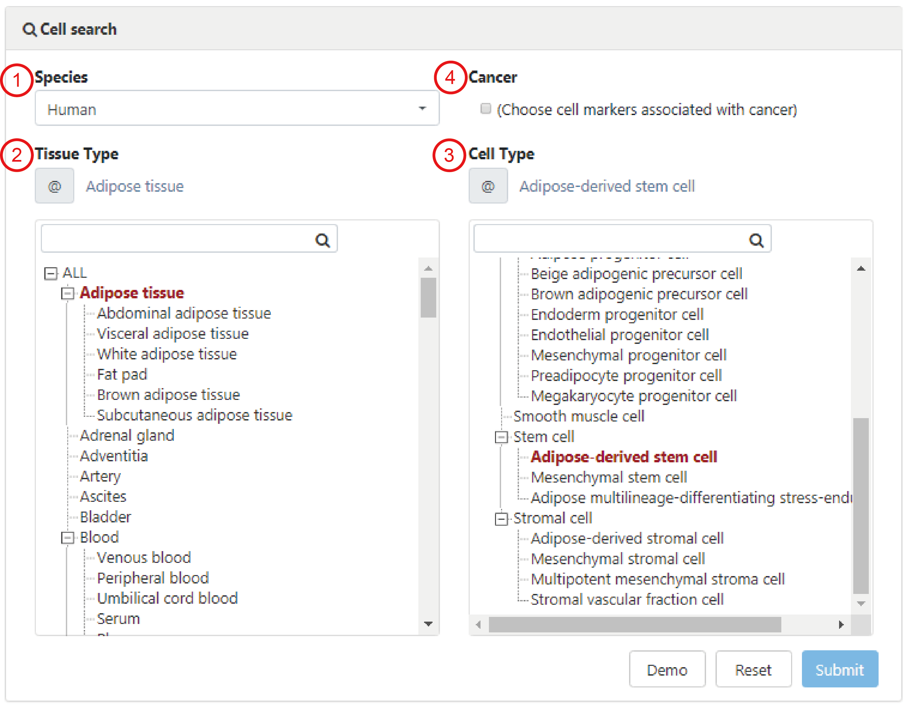The image size is (911, 708).
Task: Click the cell list horizontal scrollbar thumb
Action: [634, 624]
